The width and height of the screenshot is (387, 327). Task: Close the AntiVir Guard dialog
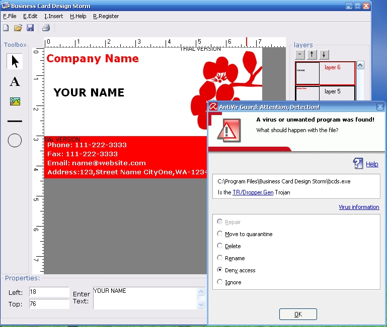(x=380, y=106)
